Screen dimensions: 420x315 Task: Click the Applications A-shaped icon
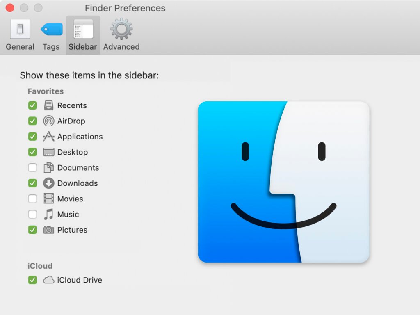point(48,136)
